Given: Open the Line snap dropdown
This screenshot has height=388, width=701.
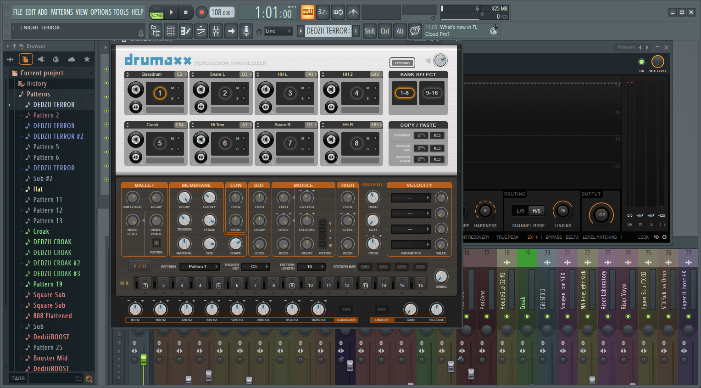Looking at the screenshot, I should 278,31.
